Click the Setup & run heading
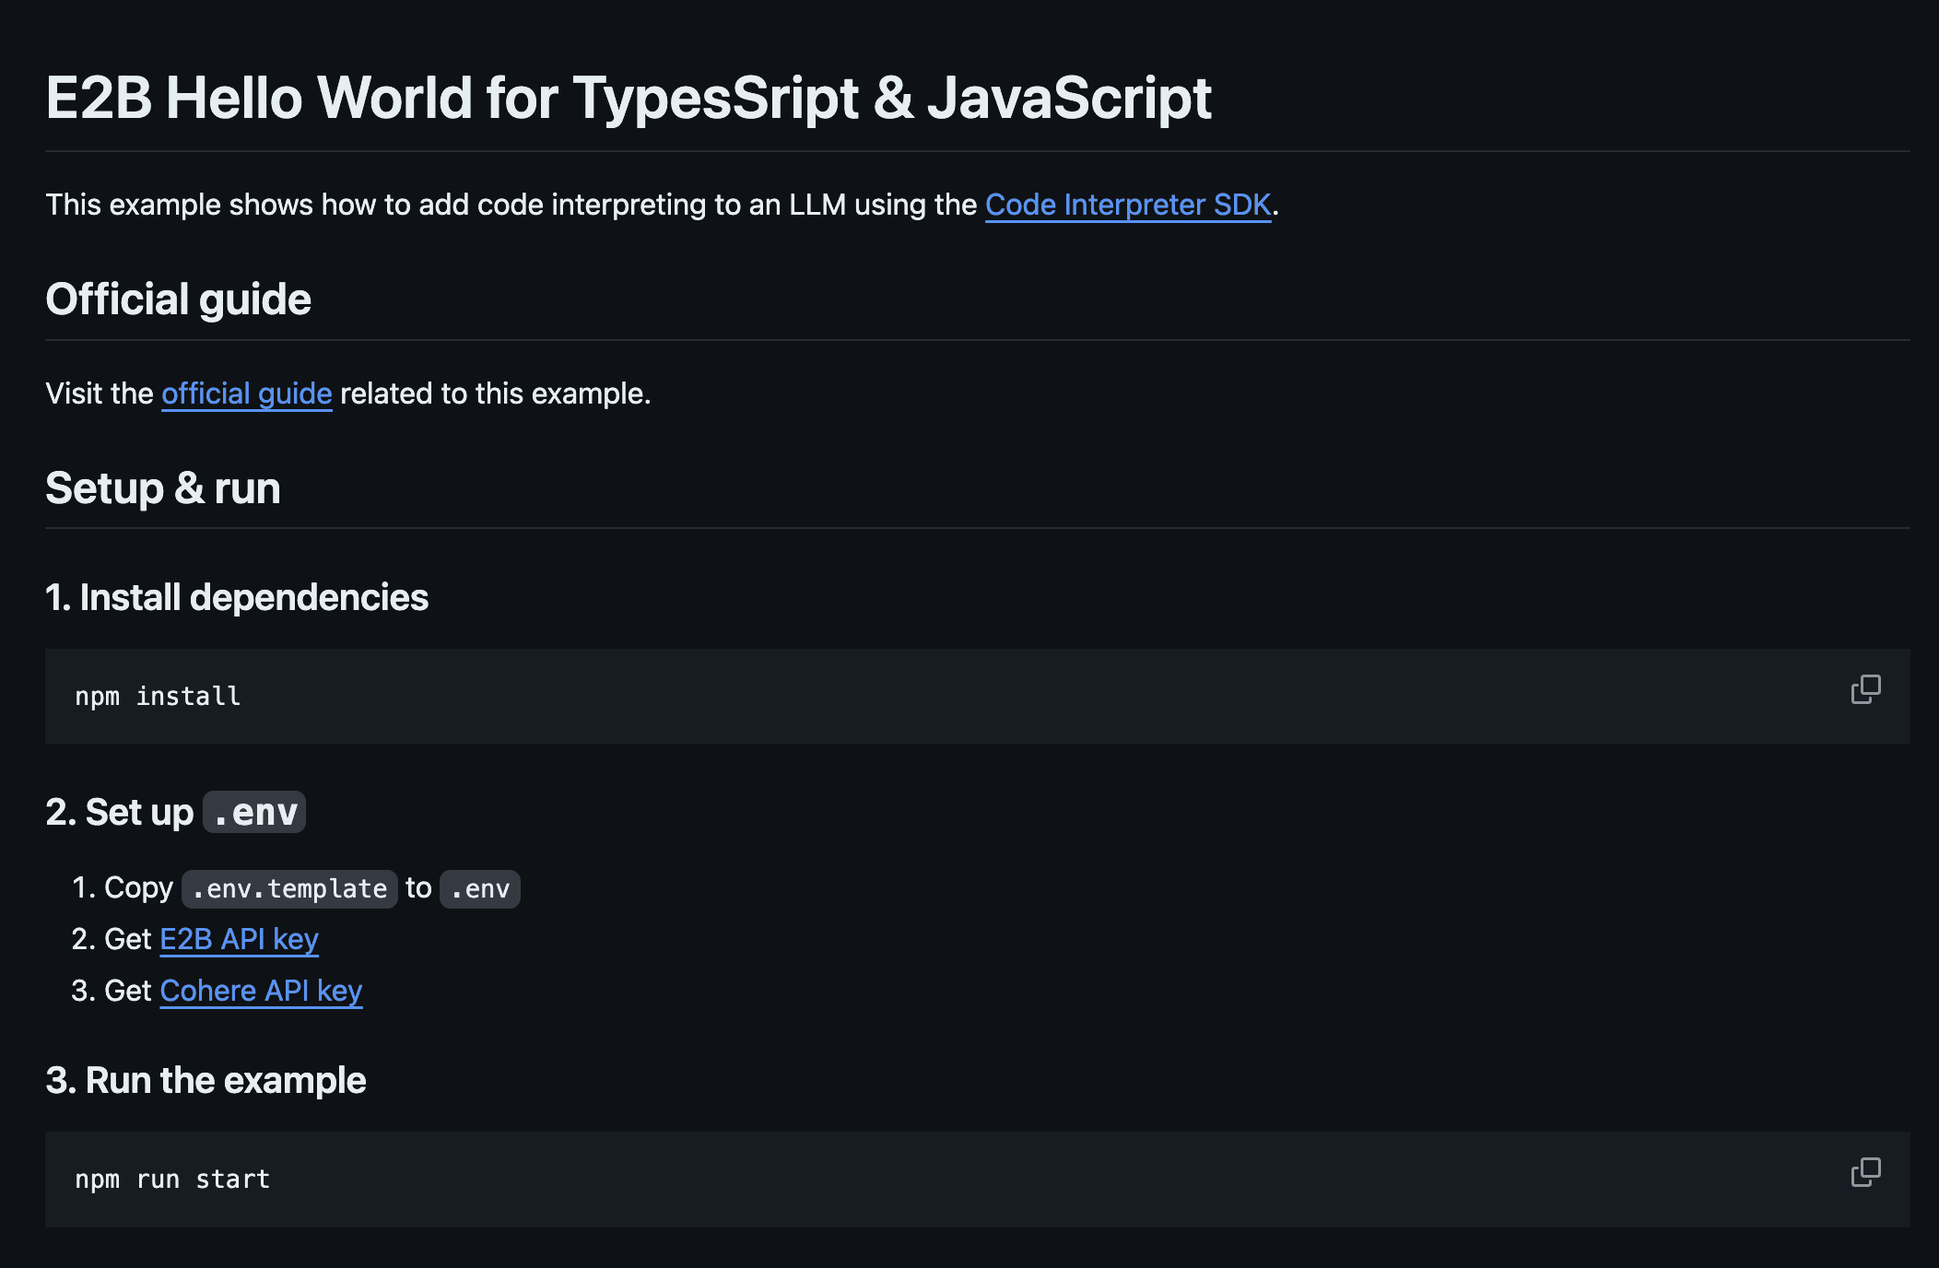 (x=162, y=488)
